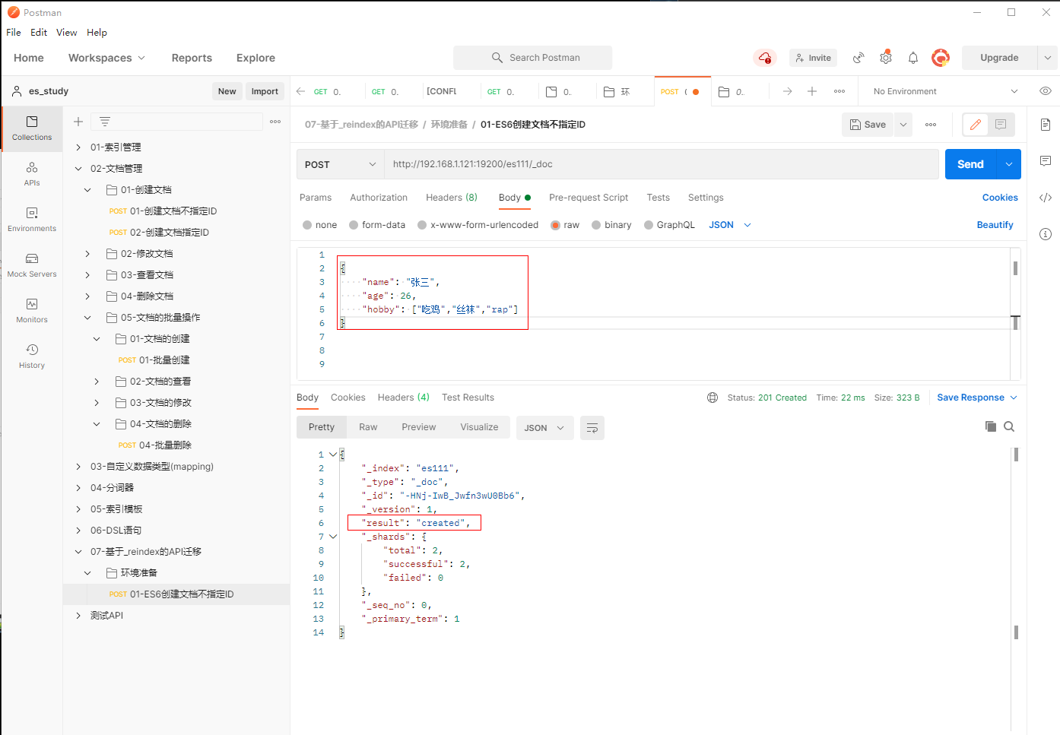Choose the GraphQL body radio button
This screenshot has height=735, width=1060.
(649, 225)
